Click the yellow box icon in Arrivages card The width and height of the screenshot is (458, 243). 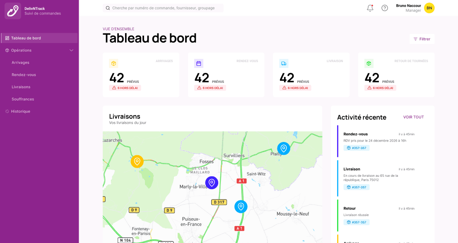(x=114, y=63)
